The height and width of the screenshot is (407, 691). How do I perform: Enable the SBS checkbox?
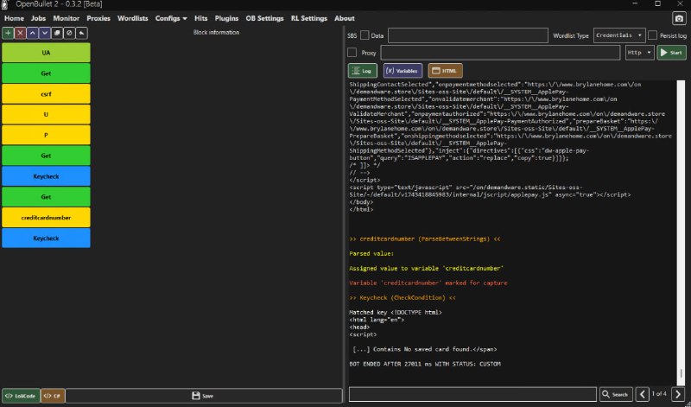click(x=365, y=35)
